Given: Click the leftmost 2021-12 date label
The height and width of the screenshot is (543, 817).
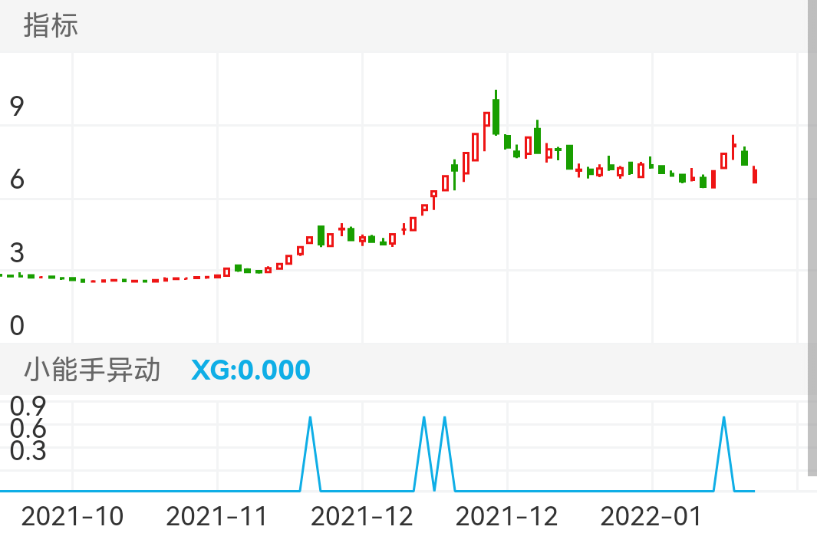Looking at the screenshot, I should [362, 517].
